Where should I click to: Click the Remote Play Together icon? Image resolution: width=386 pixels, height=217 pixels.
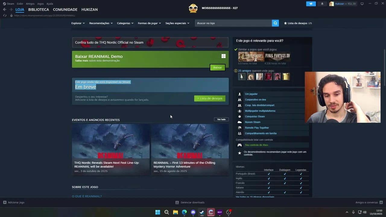pyautogui.click(x=239, y=128)
